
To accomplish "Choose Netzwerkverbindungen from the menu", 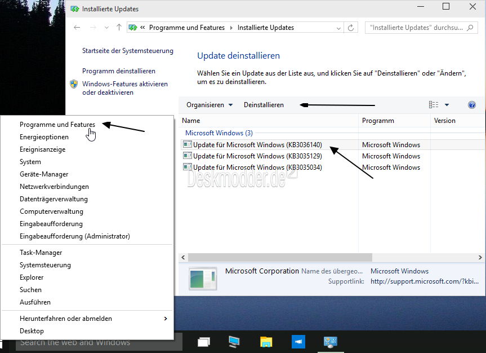I will [x=54, y=187].
